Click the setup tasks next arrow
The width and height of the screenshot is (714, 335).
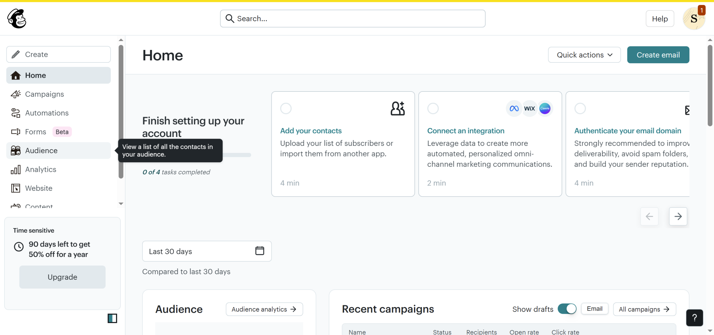678,216
